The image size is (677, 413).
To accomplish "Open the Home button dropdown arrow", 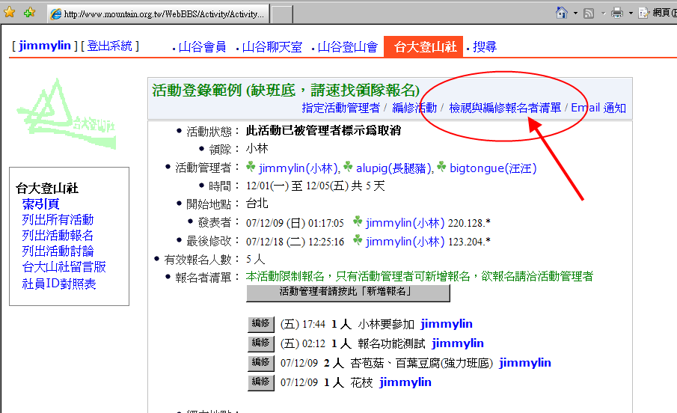I will click(575, 13).
